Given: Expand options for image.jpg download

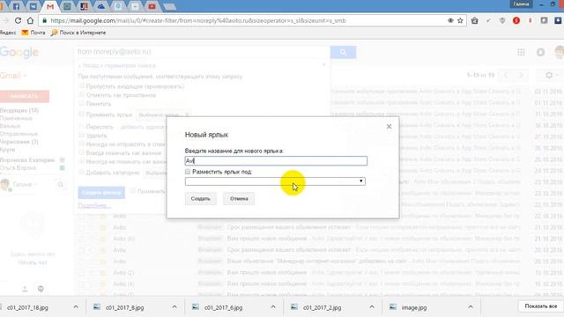Looking at the screenshot, I should [471, 307].
